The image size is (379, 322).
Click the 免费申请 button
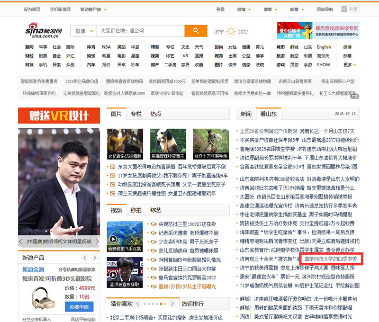[x=81, y=307]
